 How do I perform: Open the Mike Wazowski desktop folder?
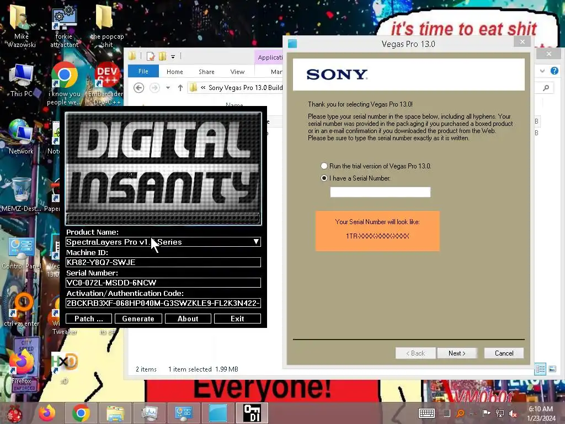pos(22,26)
